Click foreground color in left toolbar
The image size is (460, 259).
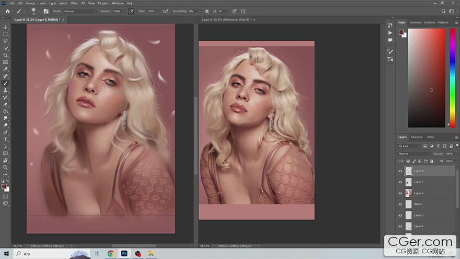[4, 186]
